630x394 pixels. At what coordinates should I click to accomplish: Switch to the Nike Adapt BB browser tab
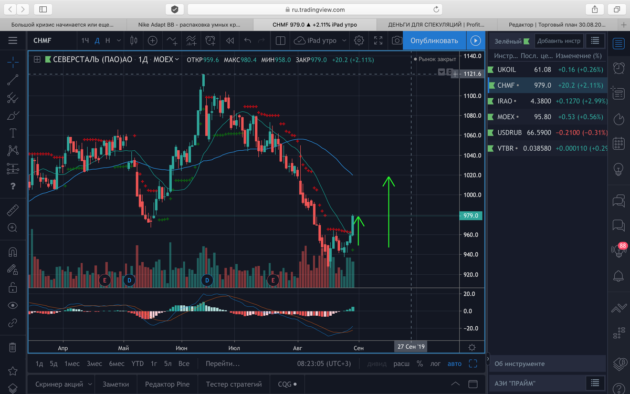tap(190, 24)
